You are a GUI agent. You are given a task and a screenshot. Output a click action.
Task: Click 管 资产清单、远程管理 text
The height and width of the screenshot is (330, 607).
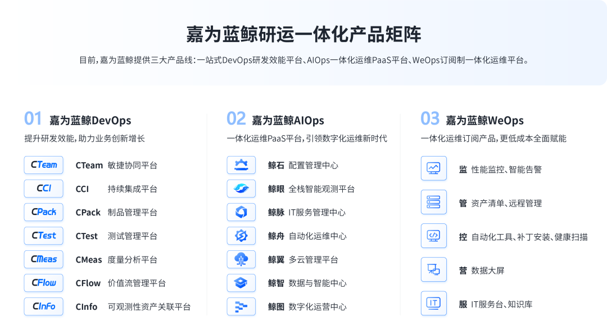(x=501, y=203)
